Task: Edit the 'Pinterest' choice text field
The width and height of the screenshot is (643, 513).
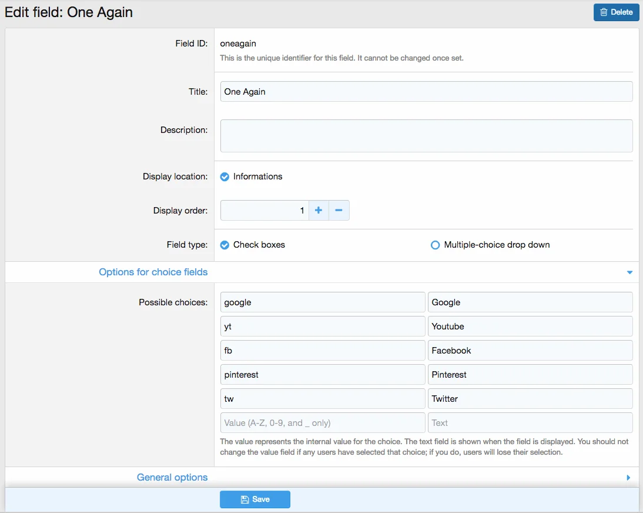Action: [530, 375]
